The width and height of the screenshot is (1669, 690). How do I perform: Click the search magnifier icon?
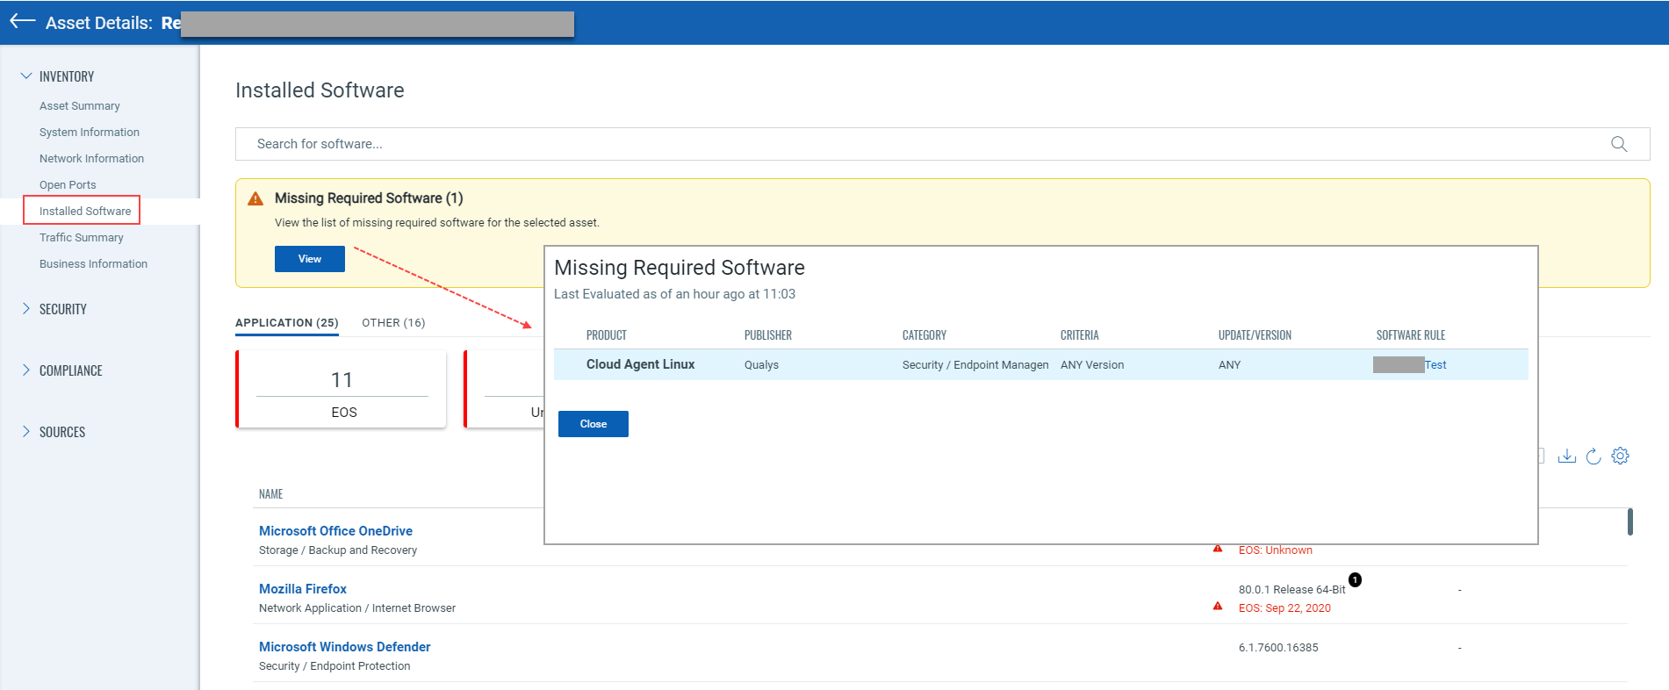click(1619, 144)
